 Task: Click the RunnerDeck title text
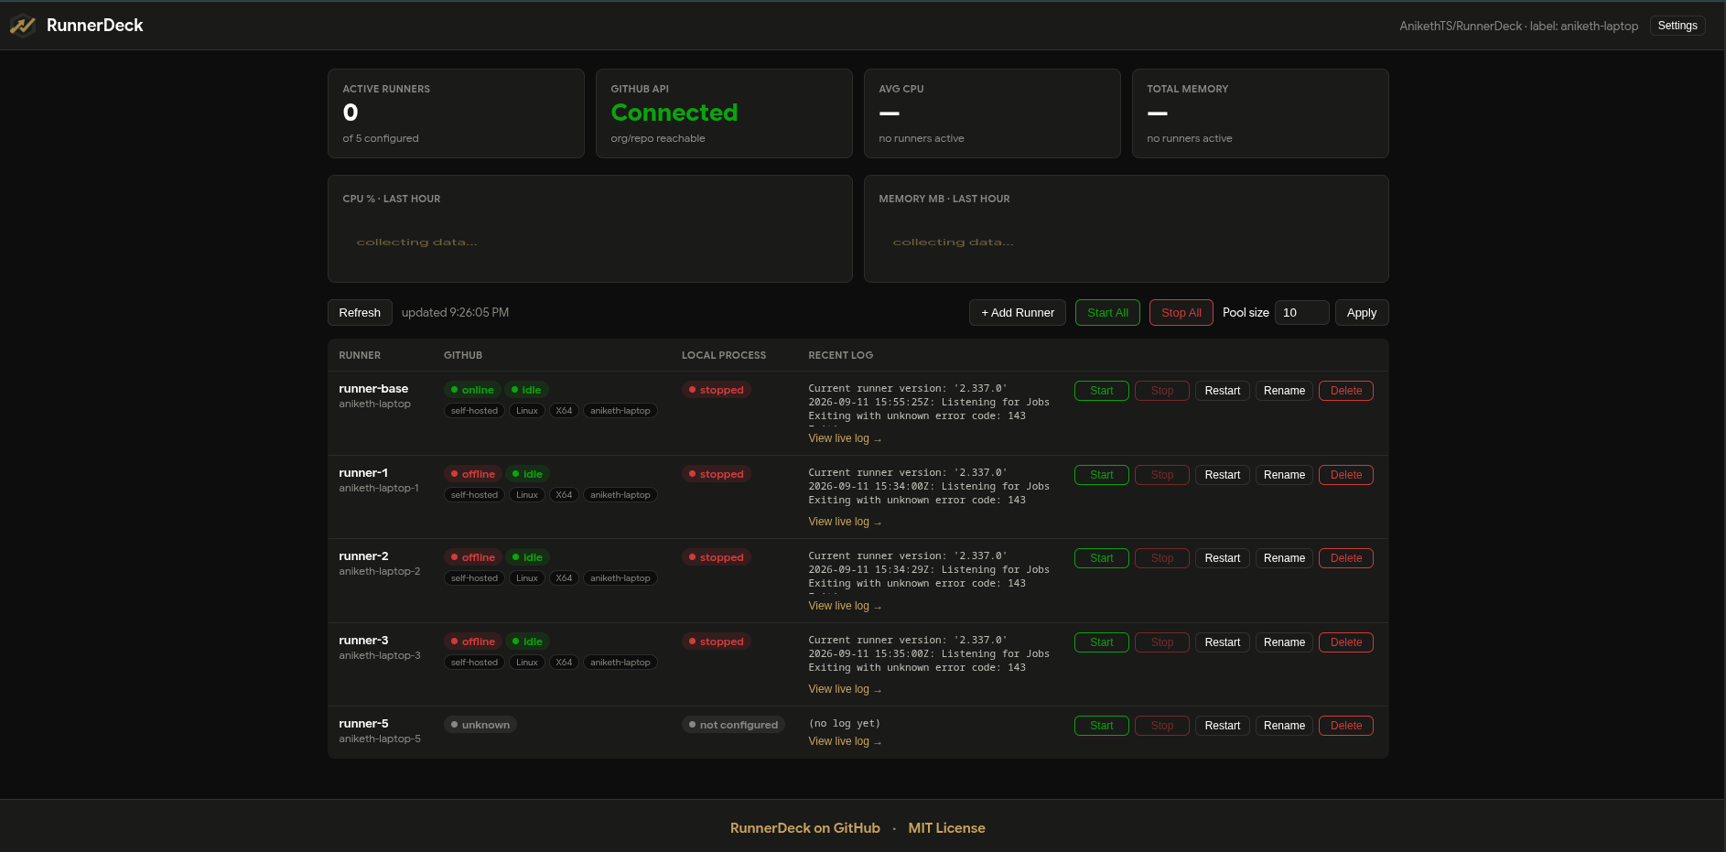95,26
